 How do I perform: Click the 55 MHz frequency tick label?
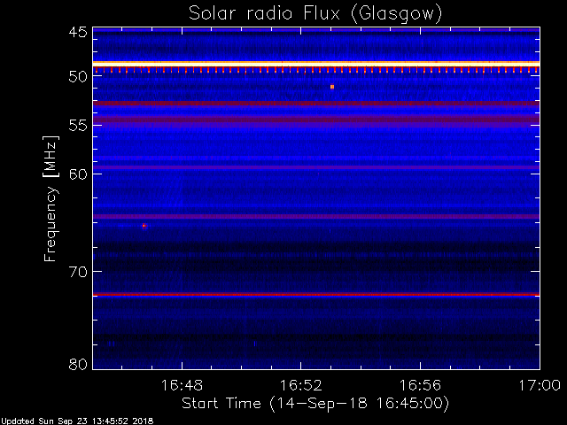pyautogui.click(x=78, y=125)
